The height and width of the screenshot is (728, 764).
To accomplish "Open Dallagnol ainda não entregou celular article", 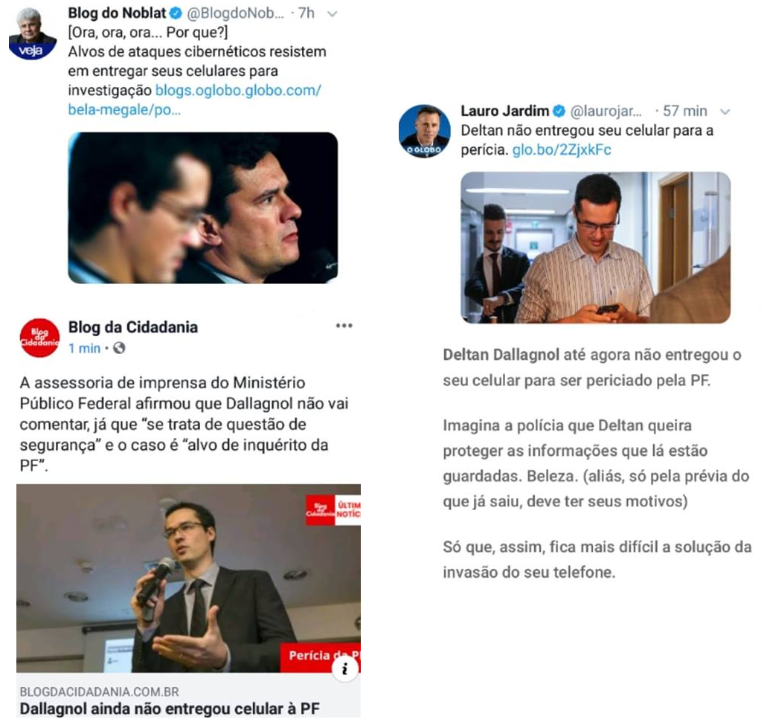I will pyautogui.click(x=170, y=709).
